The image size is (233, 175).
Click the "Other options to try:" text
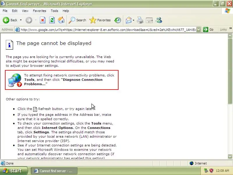pyautogui.click(x=23, y=99)
